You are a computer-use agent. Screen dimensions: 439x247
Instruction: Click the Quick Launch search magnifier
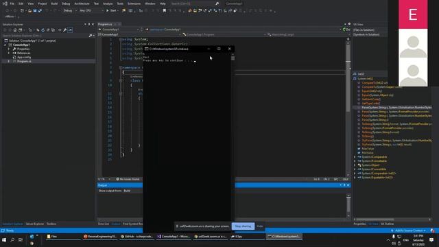pos(217,3)
